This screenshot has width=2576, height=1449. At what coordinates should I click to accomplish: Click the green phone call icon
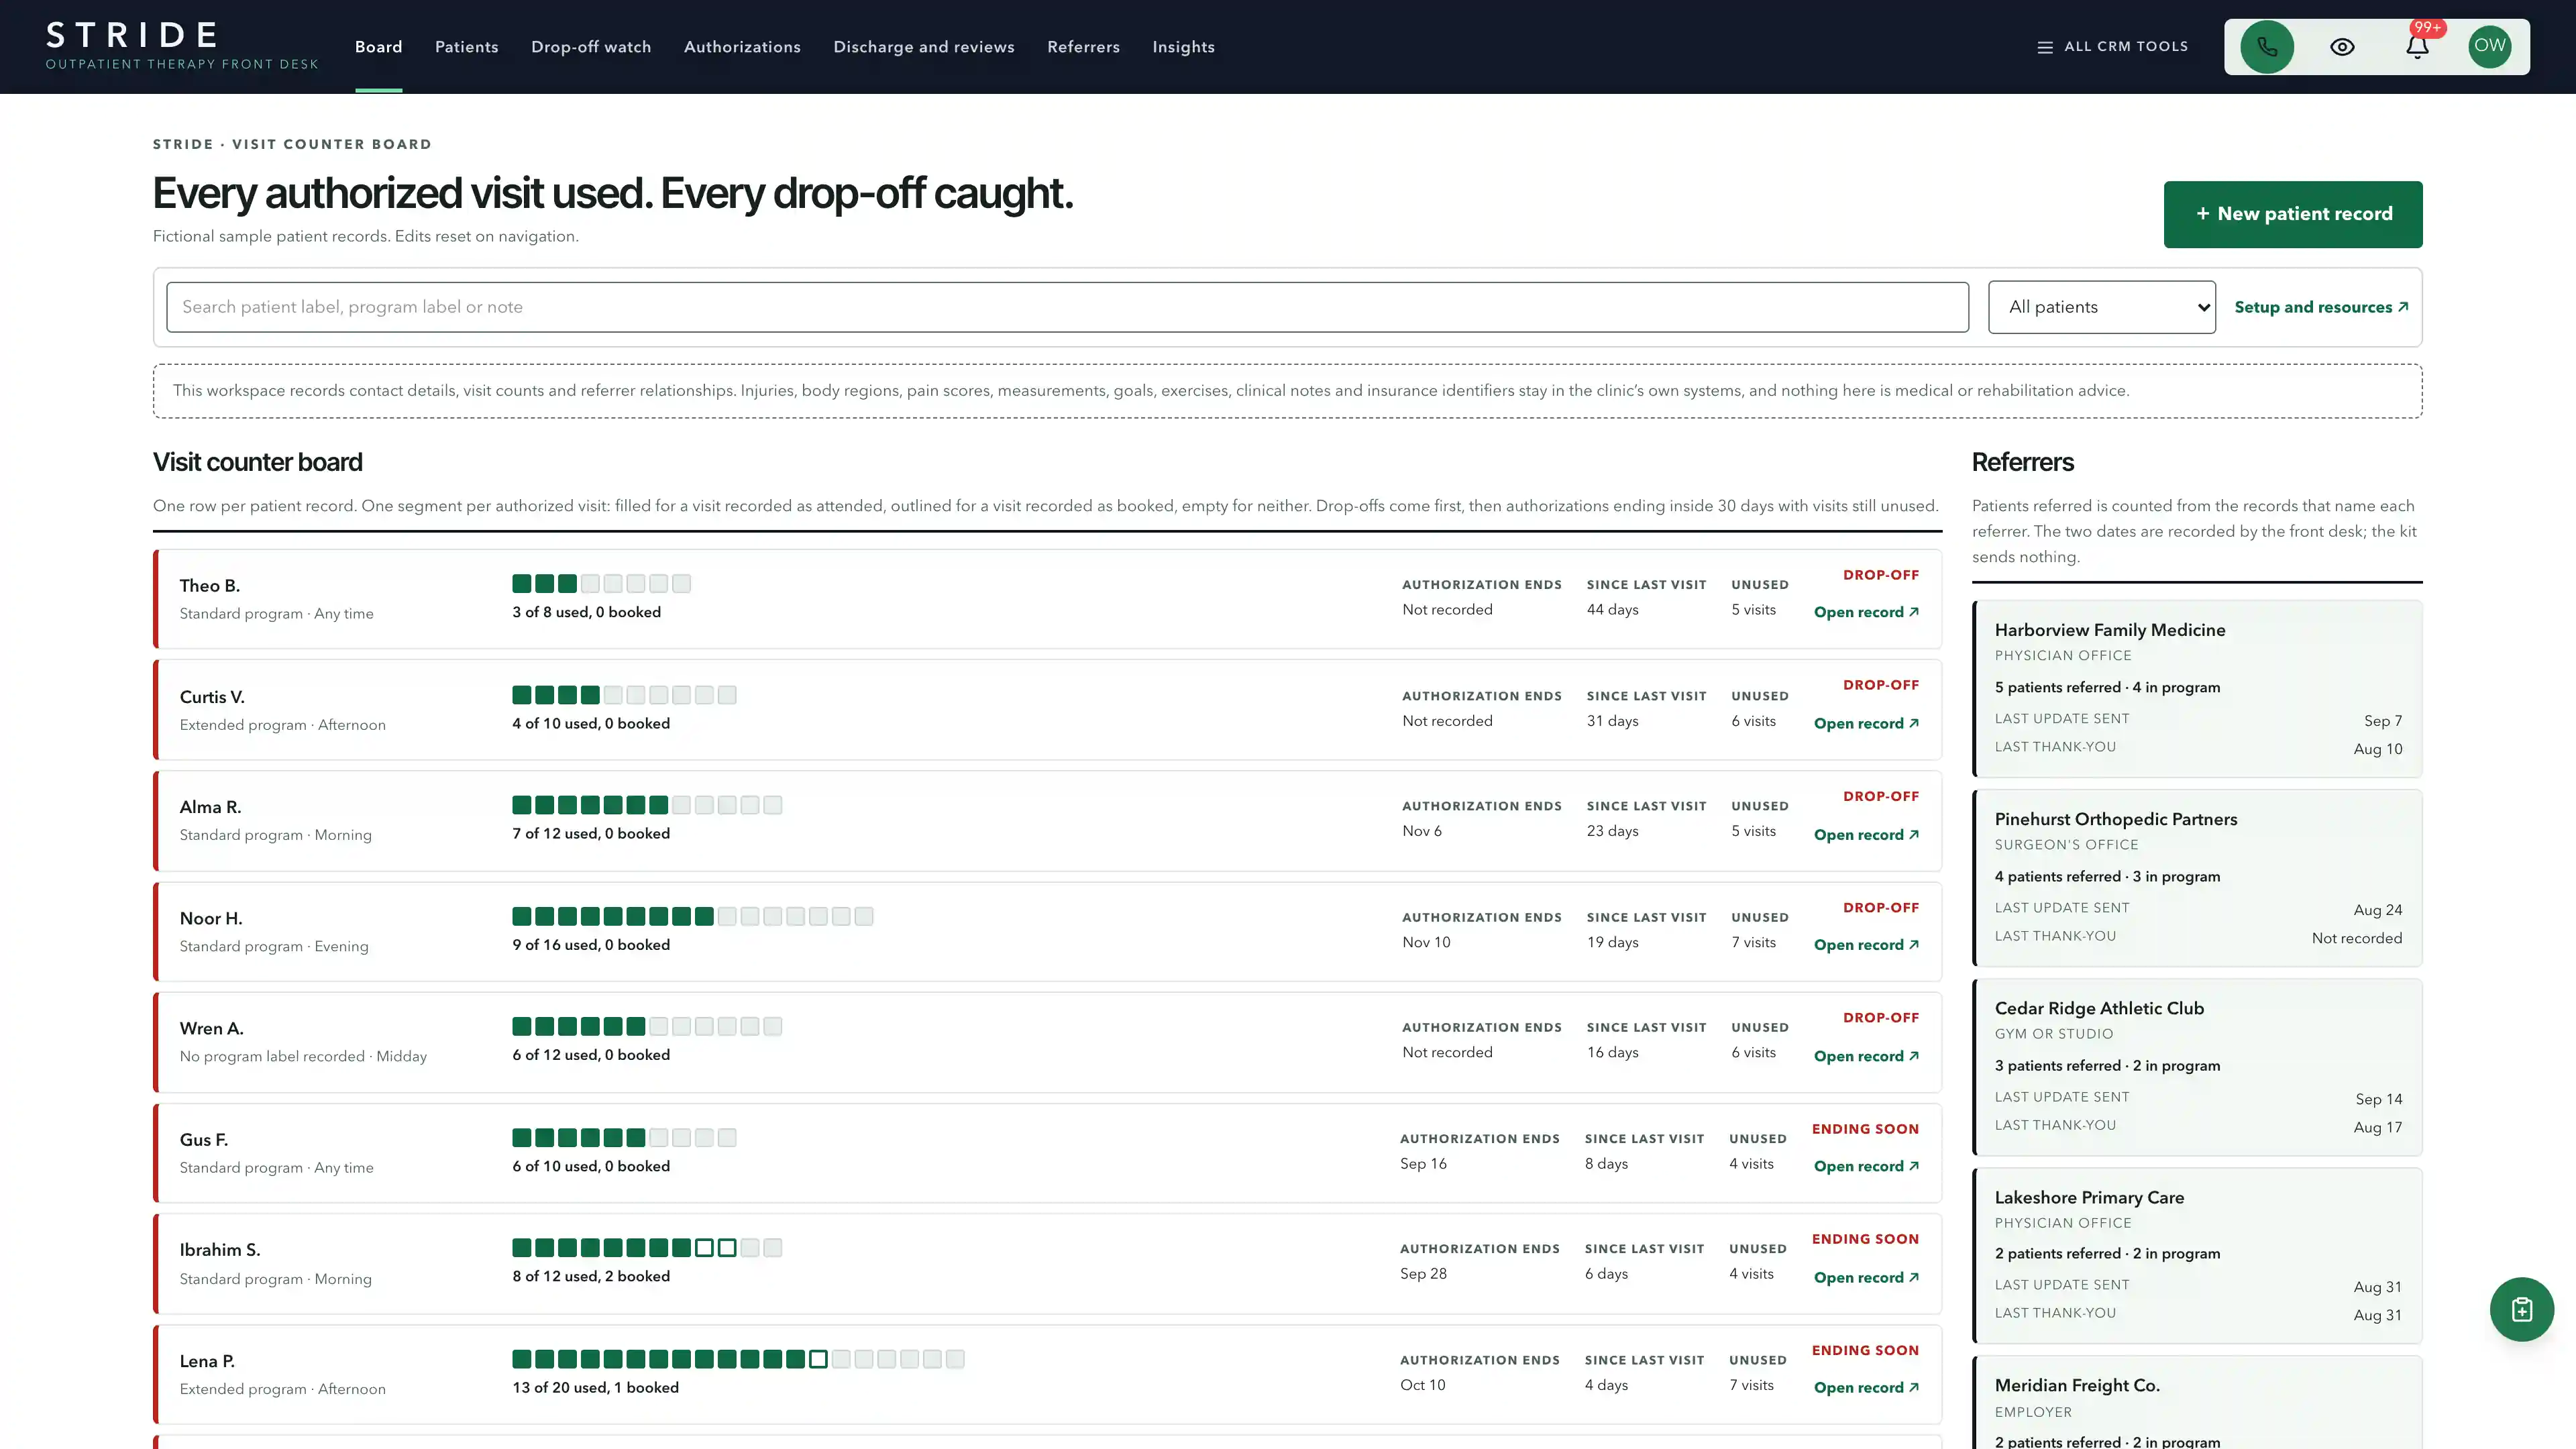(x=2267, y=47)
